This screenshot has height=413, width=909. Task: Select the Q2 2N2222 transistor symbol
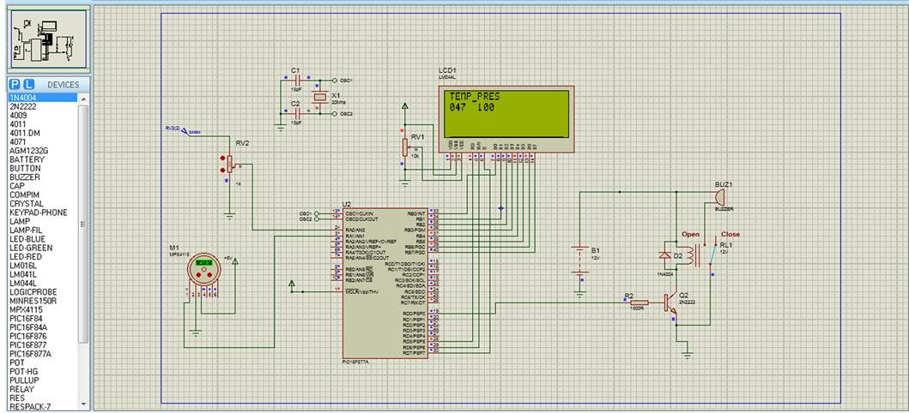pyautogui.click(x=670, y=302)
